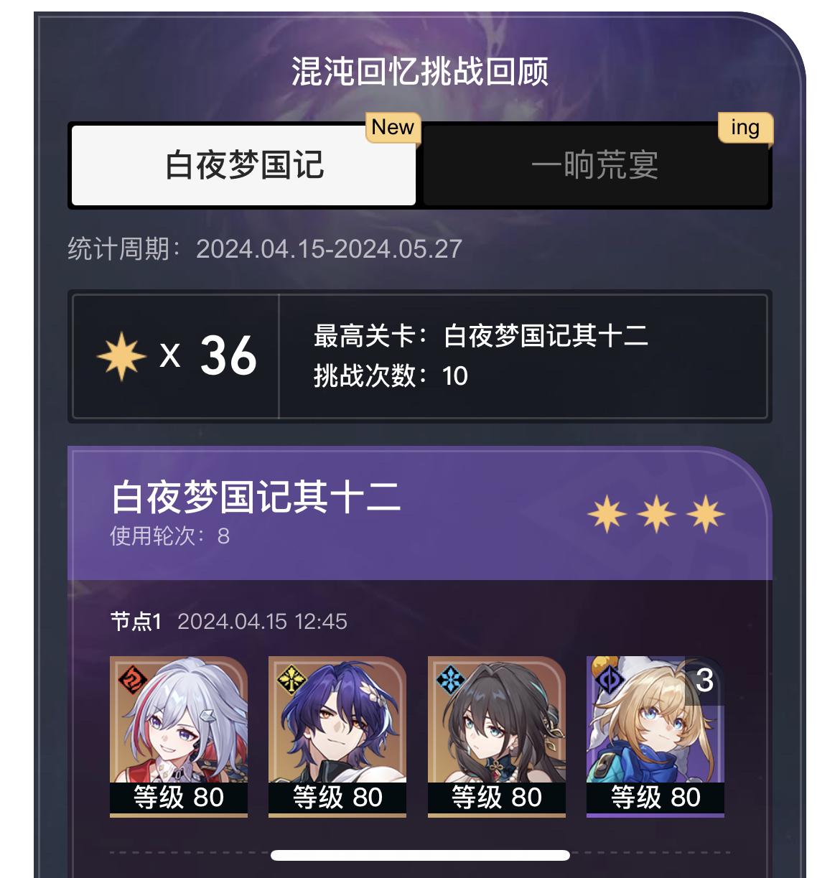This screenshot has height=878, width=840.
Task: Click the last of three stage stars
Action: coord(706,514)
